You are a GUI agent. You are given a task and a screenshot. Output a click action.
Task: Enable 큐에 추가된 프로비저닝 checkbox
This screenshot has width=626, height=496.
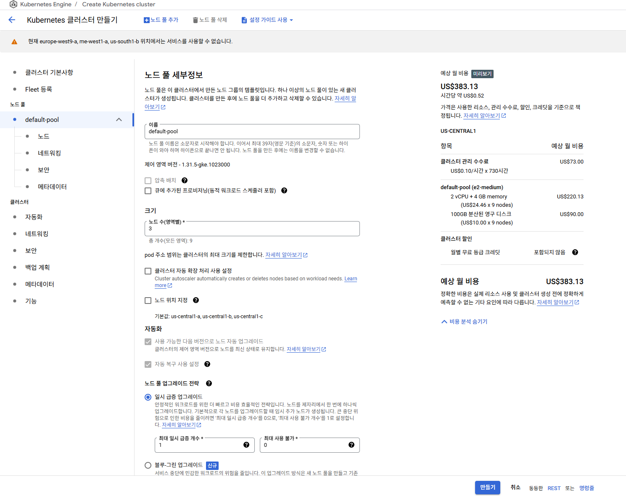point(148,191)
